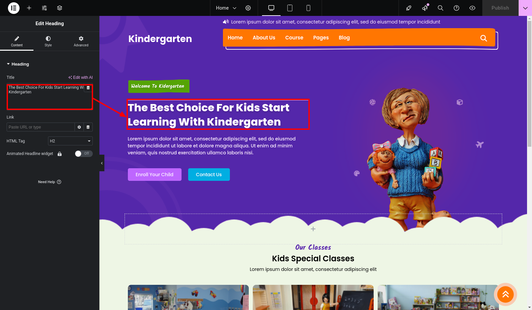The image size is (532, 310).
Task: Collapse the Heading section
Action: click(18, 64)
